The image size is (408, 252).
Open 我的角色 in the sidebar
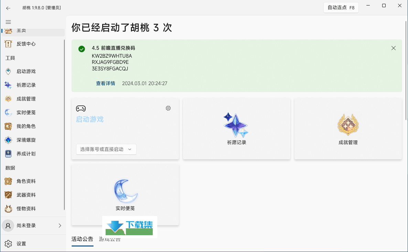click(x=33, y=126)
